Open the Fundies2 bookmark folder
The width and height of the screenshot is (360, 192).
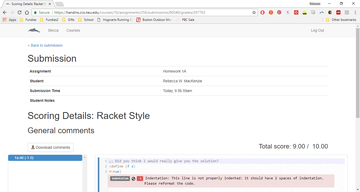49,20
